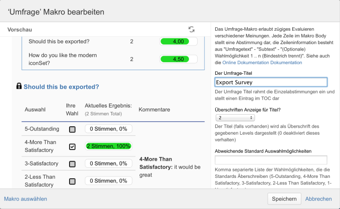340x209 pixels.
Task: Click the 'Should this be exported?' heading link
Action: [61, 86]
